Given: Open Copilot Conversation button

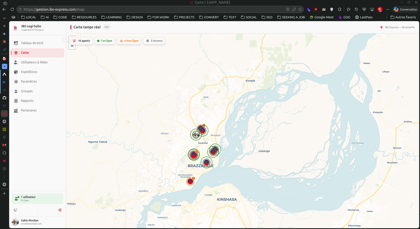Looking at the screenshot, I should [x=405, y=9].
